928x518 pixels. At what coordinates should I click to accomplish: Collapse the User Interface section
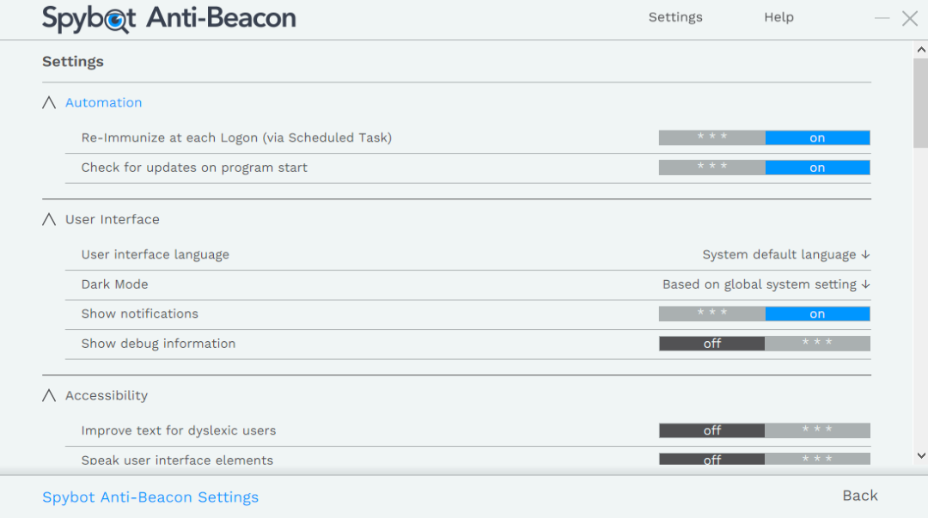(48, 219)
